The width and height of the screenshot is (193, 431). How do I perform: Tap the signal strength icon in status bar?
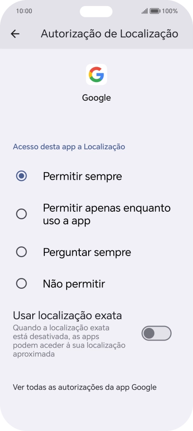pyautogui.click(x=145, y=11)
